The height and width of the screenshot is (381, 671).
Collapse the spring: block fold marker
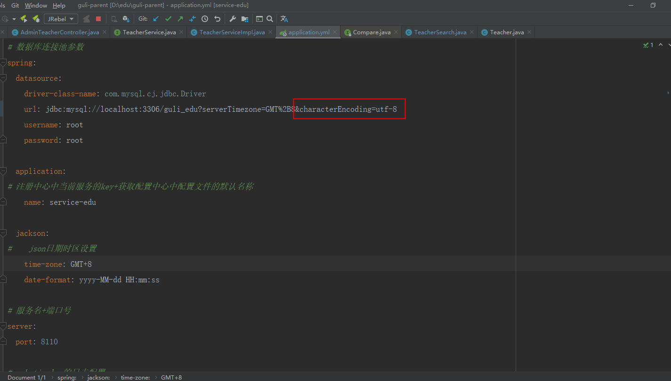tap(3, 63)
